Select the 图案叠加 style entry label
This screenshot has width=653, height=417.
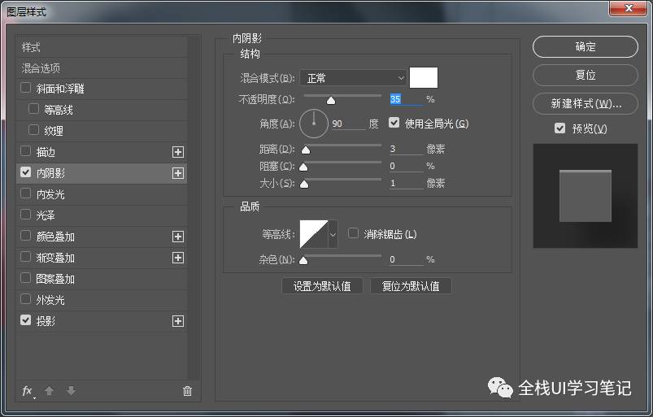tap(55, 279)
